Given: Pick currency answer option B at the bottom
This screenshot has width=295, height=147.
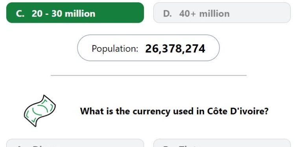Looking at the screenshot, I should tap(222, 143).
